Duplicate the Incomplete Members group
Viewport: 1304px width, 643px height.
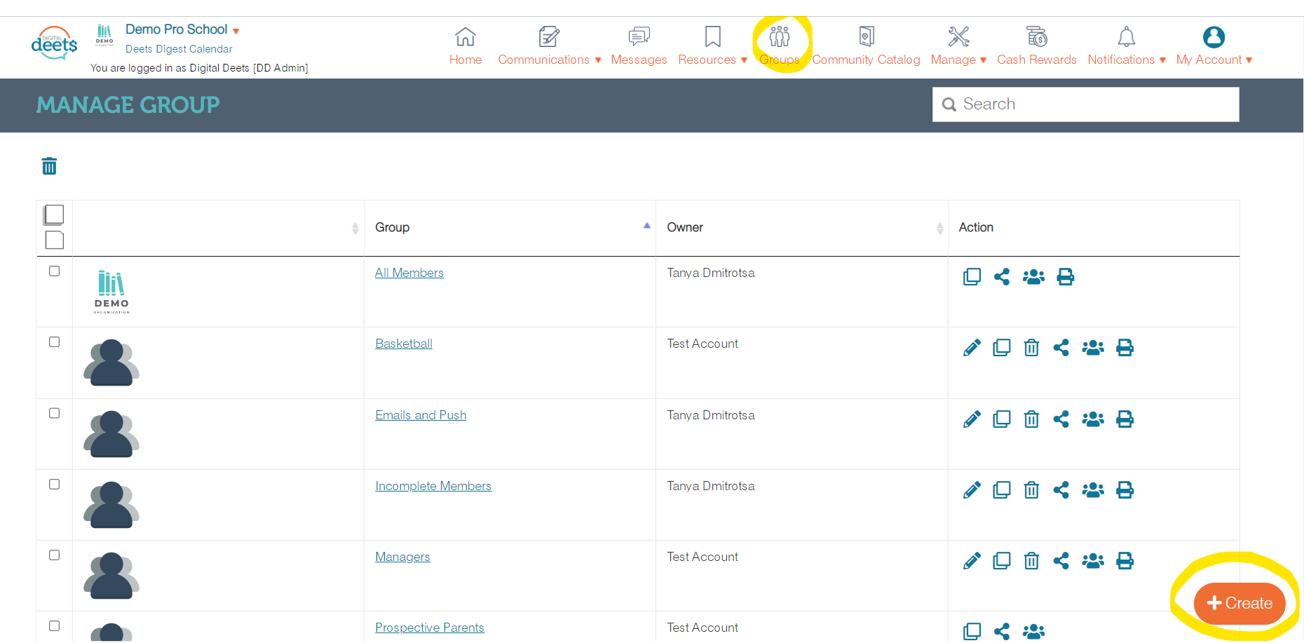(1002, 490)
